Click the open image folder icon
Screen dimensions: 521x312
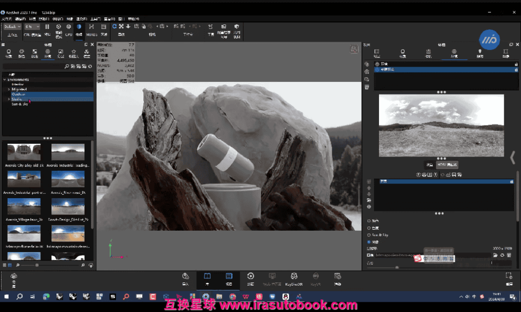(x=496, y=255)
